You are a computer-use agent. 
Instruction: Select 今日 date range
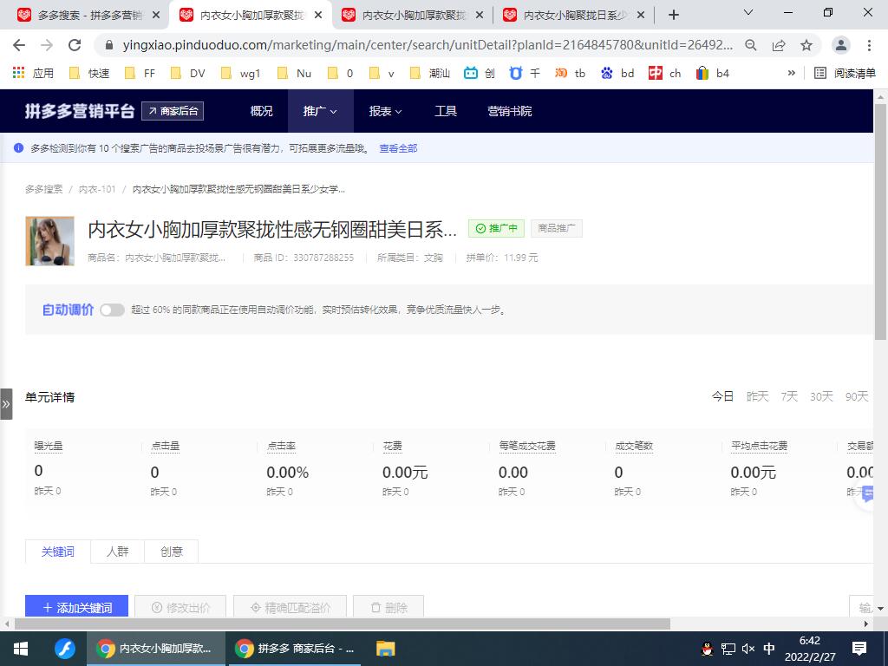point(722,396)
